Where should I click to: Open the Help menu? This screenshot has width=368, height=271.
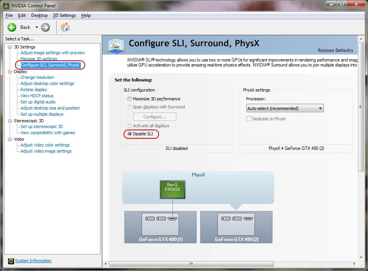coord(86,15)
